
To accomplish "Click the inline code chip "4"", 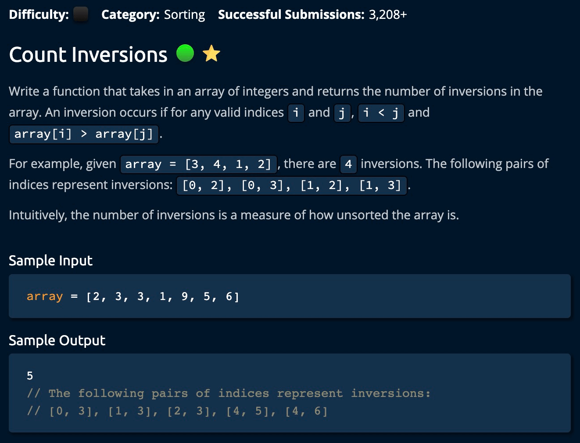I will click(348, 164).
